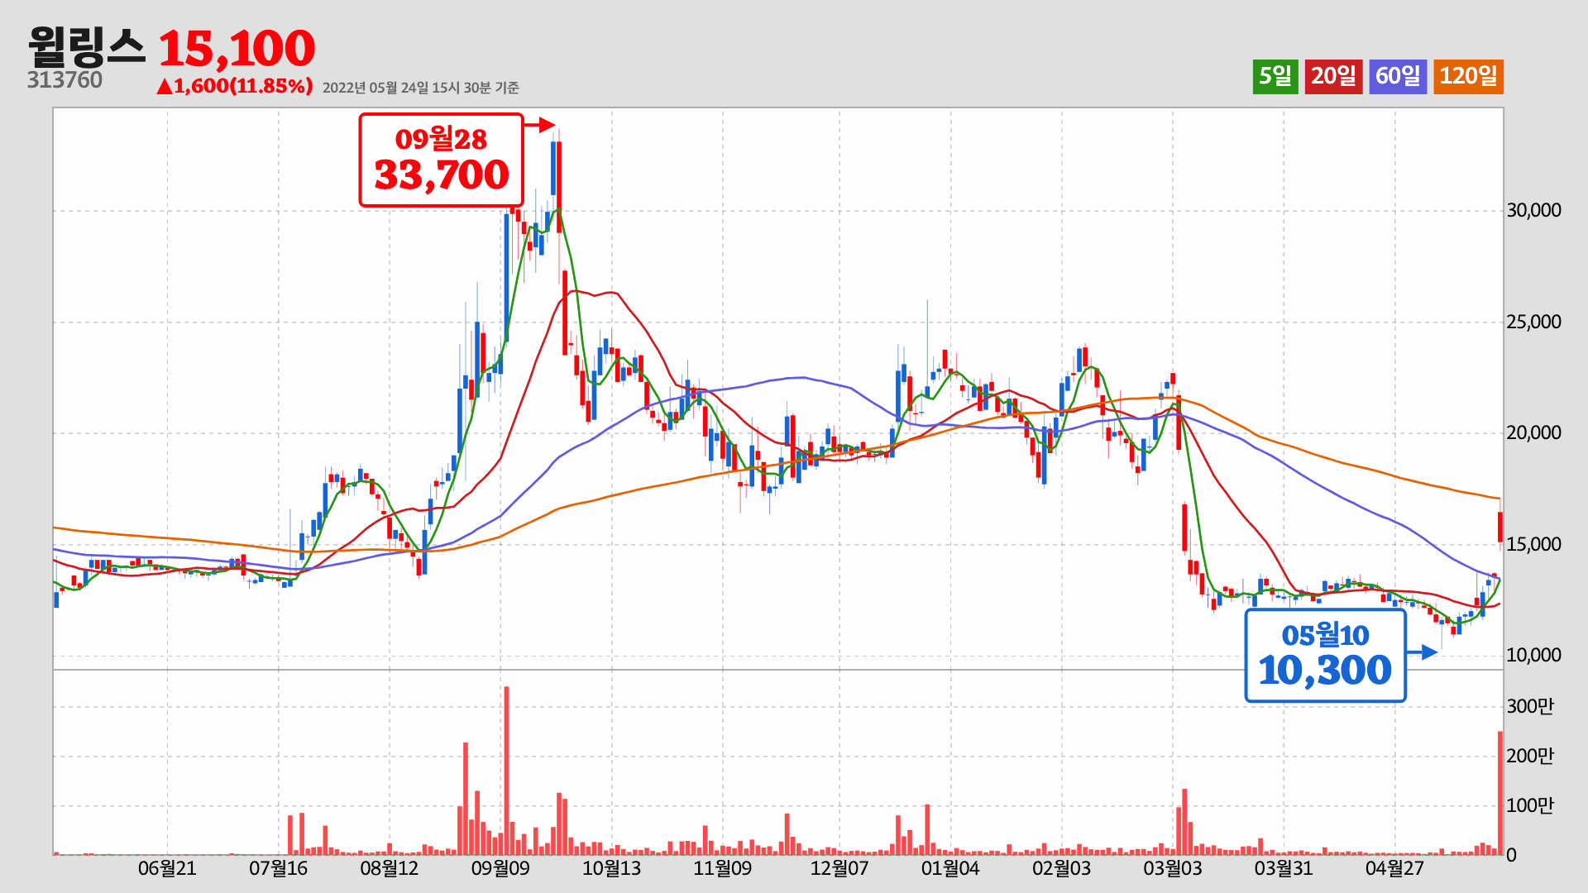Click the 20,000 price axis label
1588x893 pixels.
tap(1533, 432)
